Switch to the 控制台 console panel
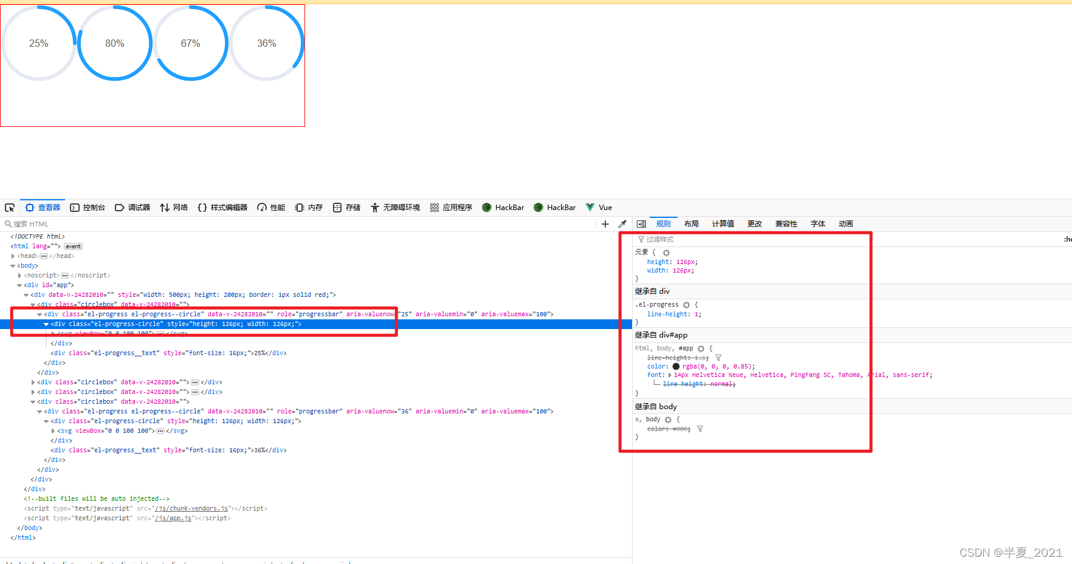 pos(88,208)
